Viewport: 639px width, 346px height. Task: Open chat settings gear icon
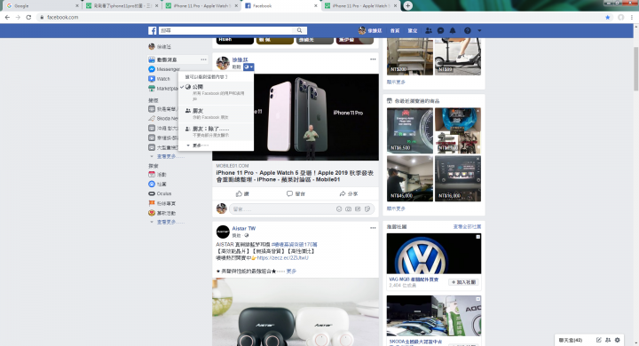click(618, 340)
